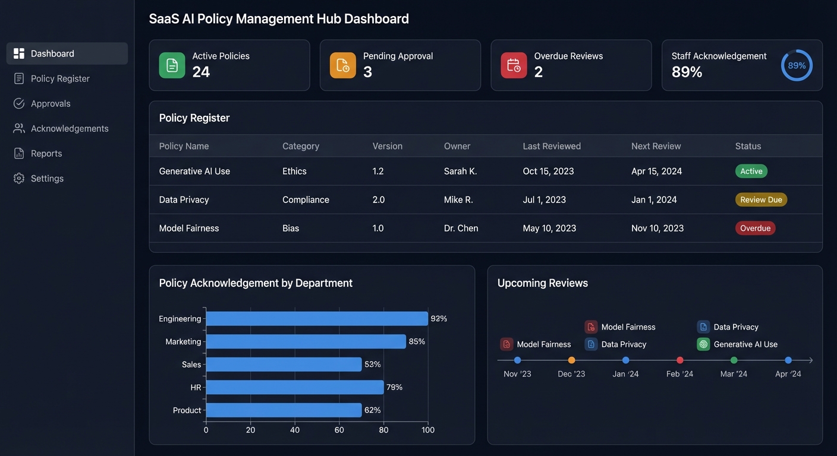The image size is (837, 456).
Task: Open Acknowledgements via the people icon
Action: coord(18,128)
